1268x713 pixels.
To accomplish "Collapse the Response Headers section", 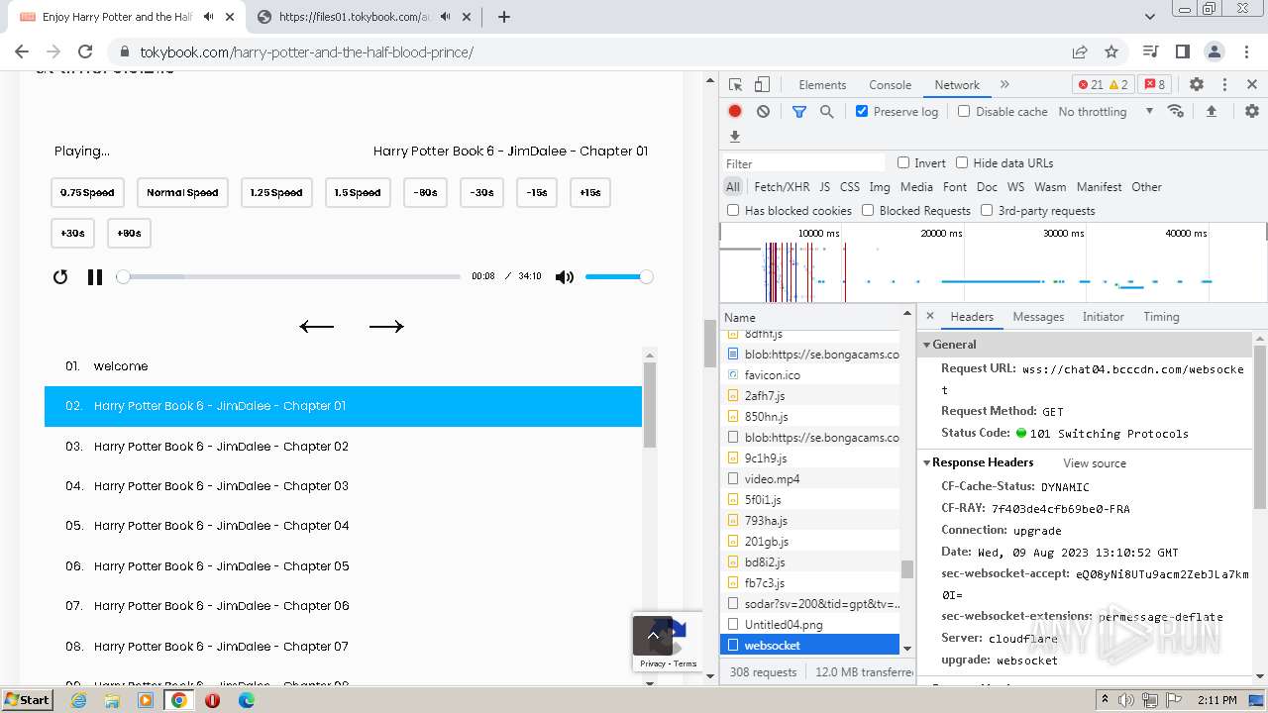I will (927, 462).
